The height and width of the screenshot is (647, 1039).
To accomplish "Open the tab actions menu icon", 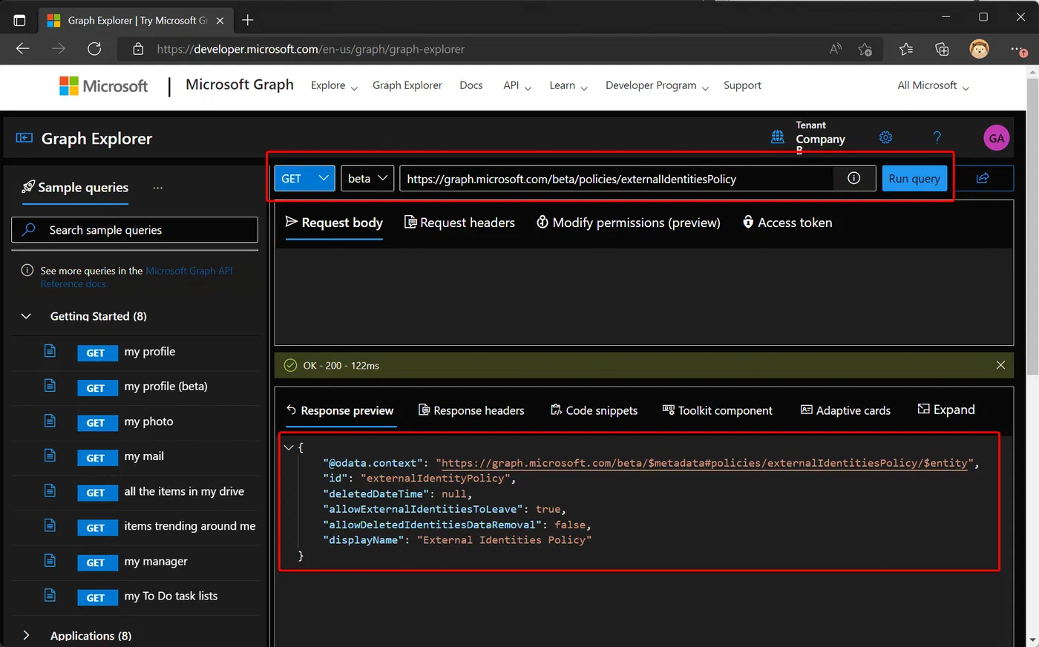I will [x=19, y=20].
